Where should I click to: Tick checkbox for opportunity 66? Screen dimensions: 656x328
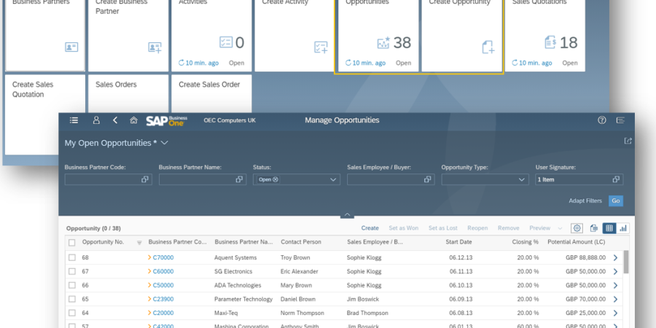point(72,285)
